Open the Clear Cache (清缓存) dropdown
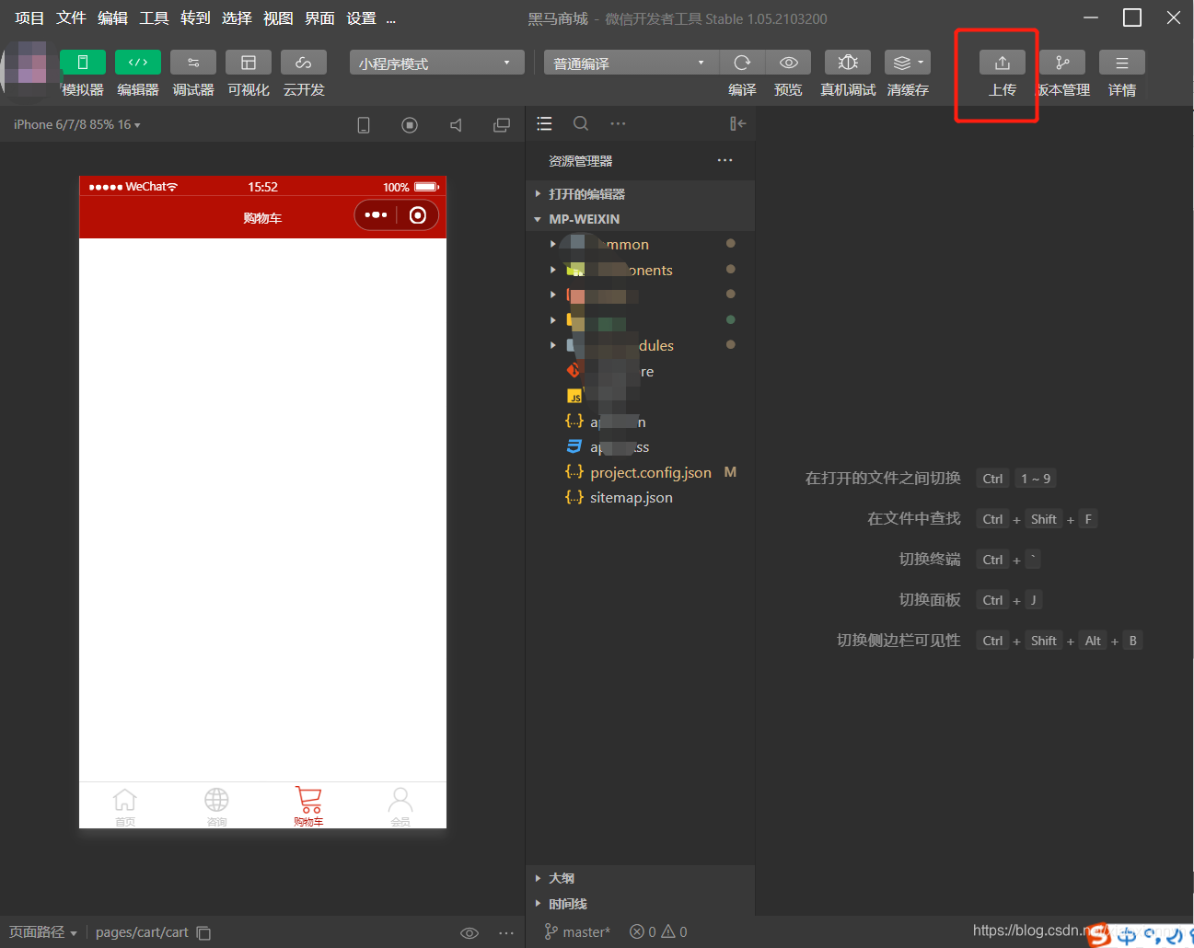This screenshot has width=1194, height=948. (908, 62)
